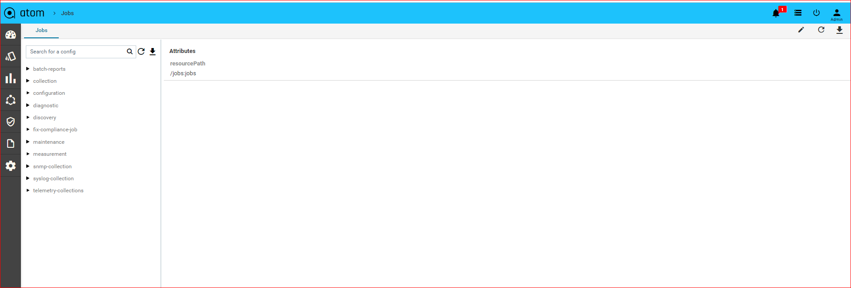Expand the diagnostic tree node
The width and height of the screenshot is (851, 288).
coord(28,105)
